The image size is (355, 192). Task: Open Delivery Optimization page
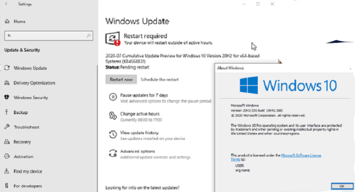point(34,83)
